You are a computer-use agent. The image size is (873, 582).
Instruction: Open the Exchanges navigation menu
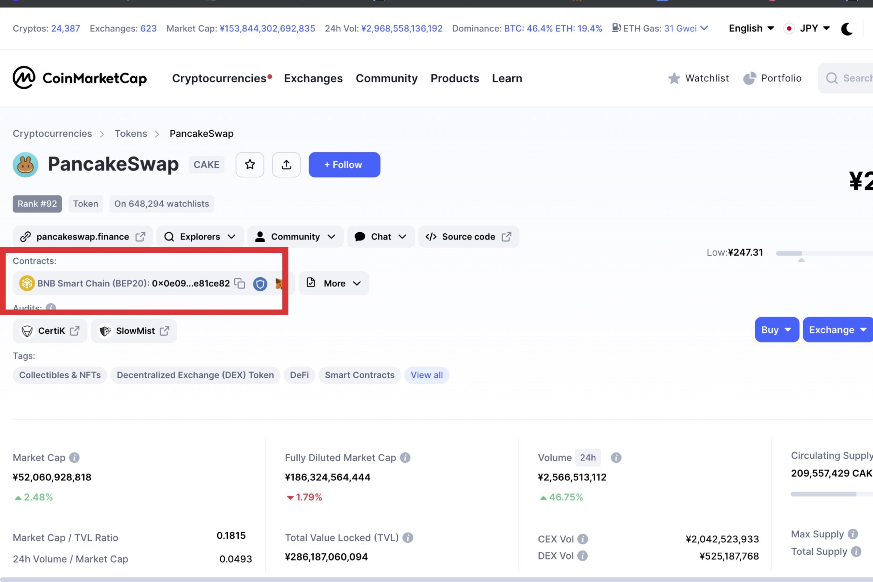click(x=313, y=78)
